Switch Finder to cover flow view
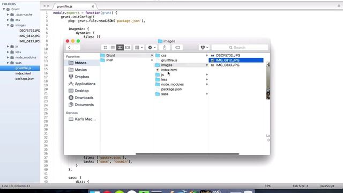The width and height of the screenshot is (343, 193). tap(128, 48)
